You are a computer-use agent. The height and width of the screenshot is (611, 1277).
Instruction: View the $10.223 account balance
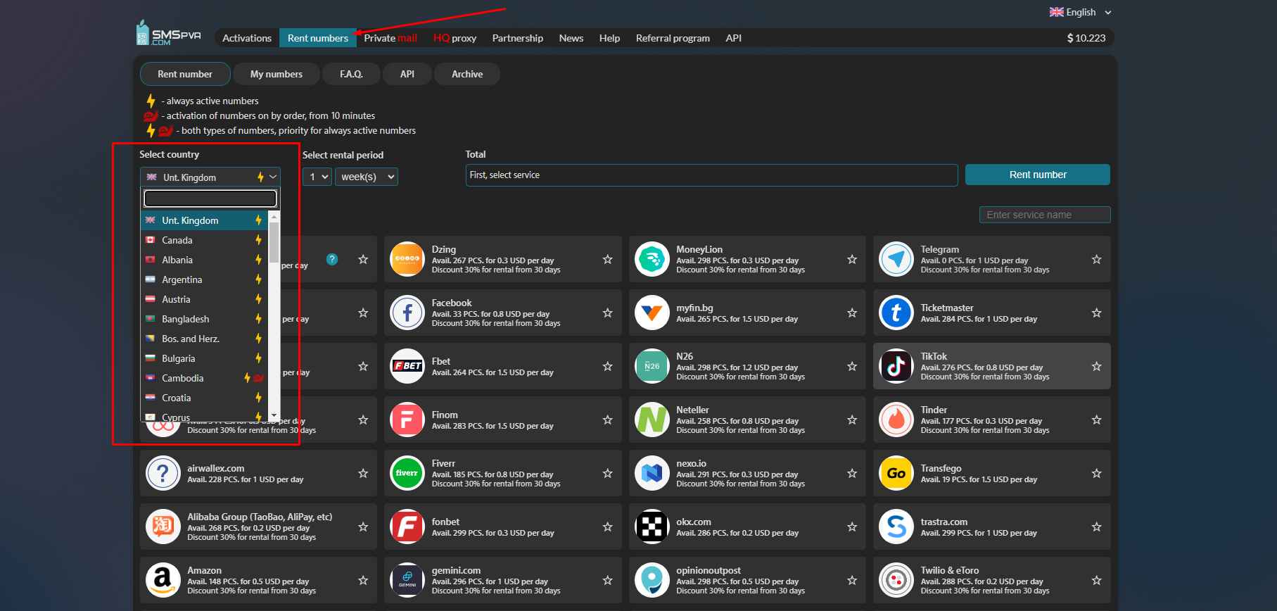pyautogui.click(x=1086, y=38)
